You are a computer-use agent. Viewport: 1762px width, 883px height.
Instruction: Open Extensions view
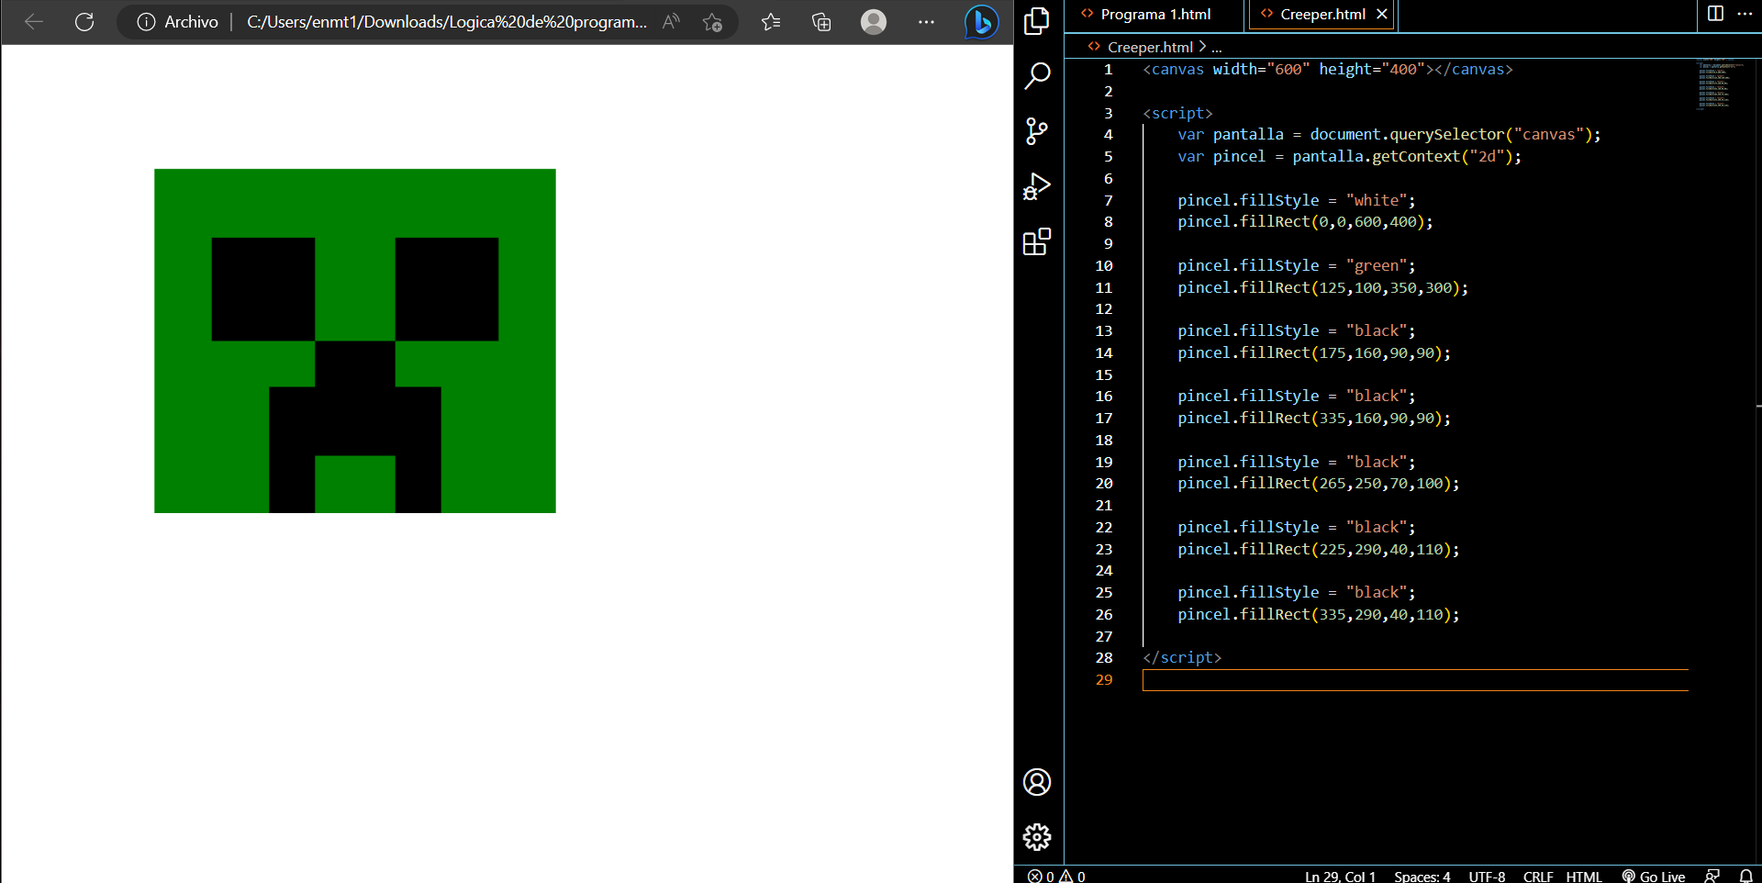(1037, 242)
